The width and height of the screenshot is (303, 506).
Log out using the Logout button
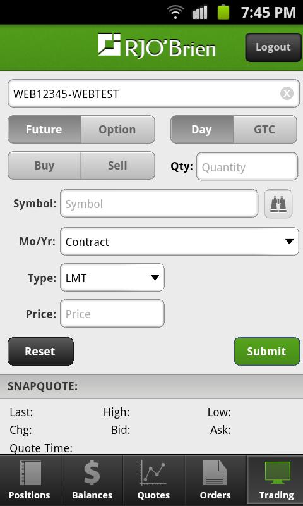click(x=273, y=47)
